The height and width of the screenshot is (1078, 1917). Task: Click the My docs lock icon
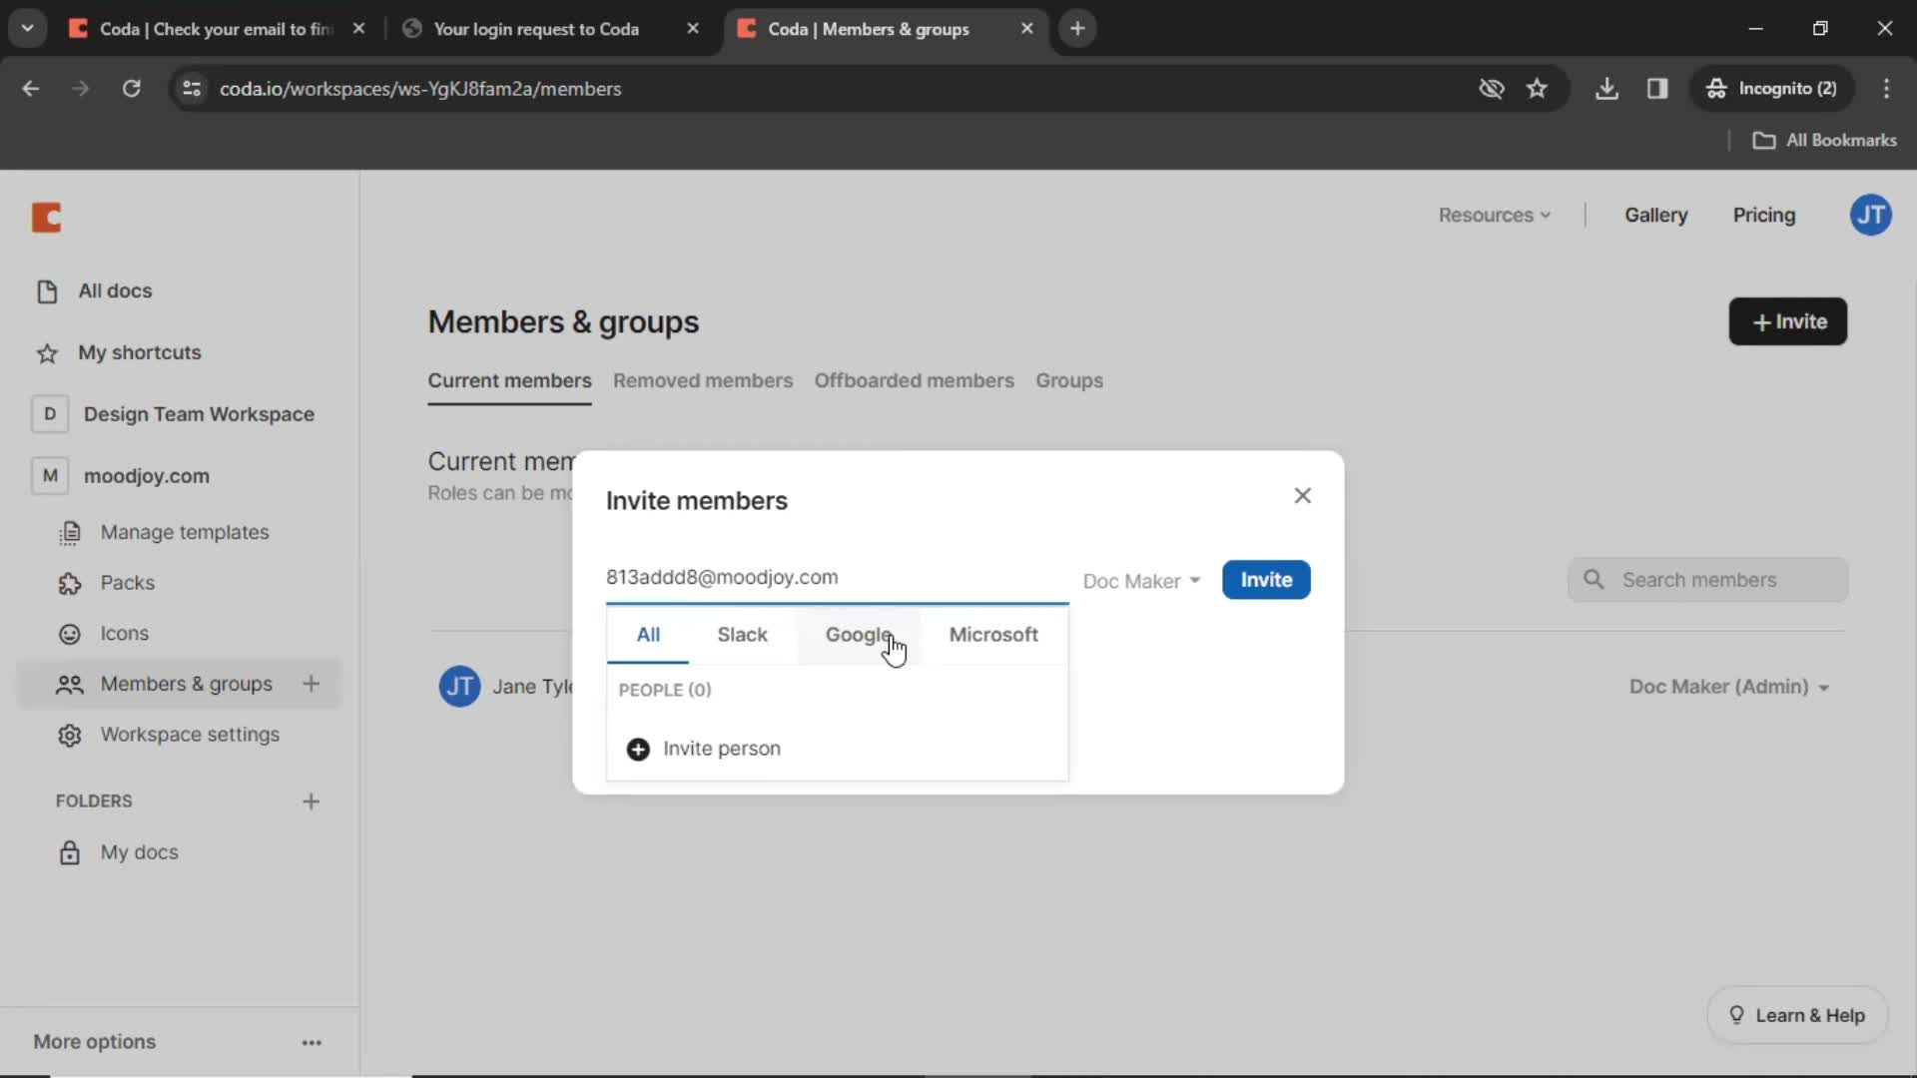coord(69,853)
